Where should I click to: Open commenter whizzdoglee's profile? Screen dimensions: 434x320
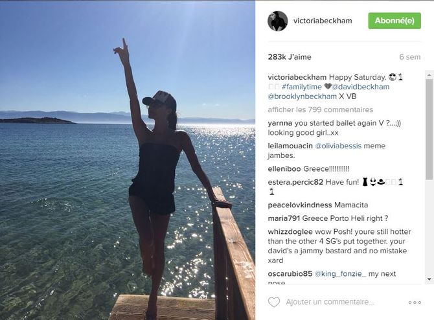[x=290, y=232]
